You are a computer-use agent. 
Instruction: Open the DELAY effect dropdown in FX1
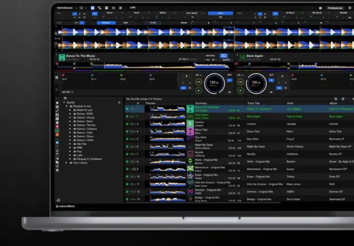click(x=122, y=13)
